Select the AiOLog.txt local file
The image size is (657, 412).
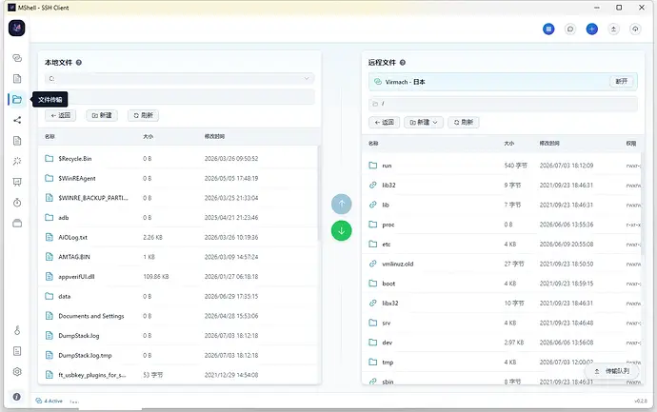point(178,238)
